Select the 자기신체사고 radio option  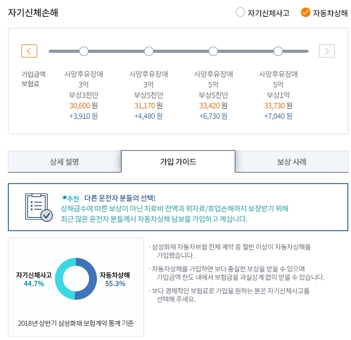point(240,13)
